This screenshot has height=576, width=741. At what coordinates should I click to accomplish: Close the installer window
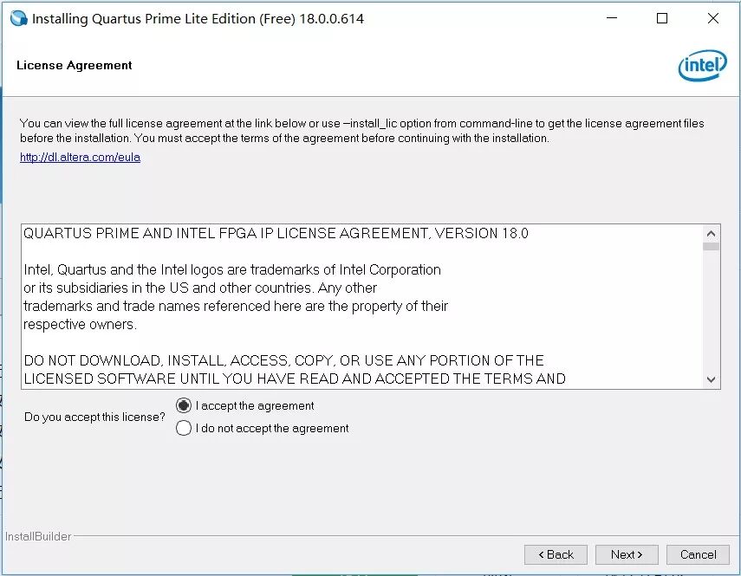(x=713, y=18)
